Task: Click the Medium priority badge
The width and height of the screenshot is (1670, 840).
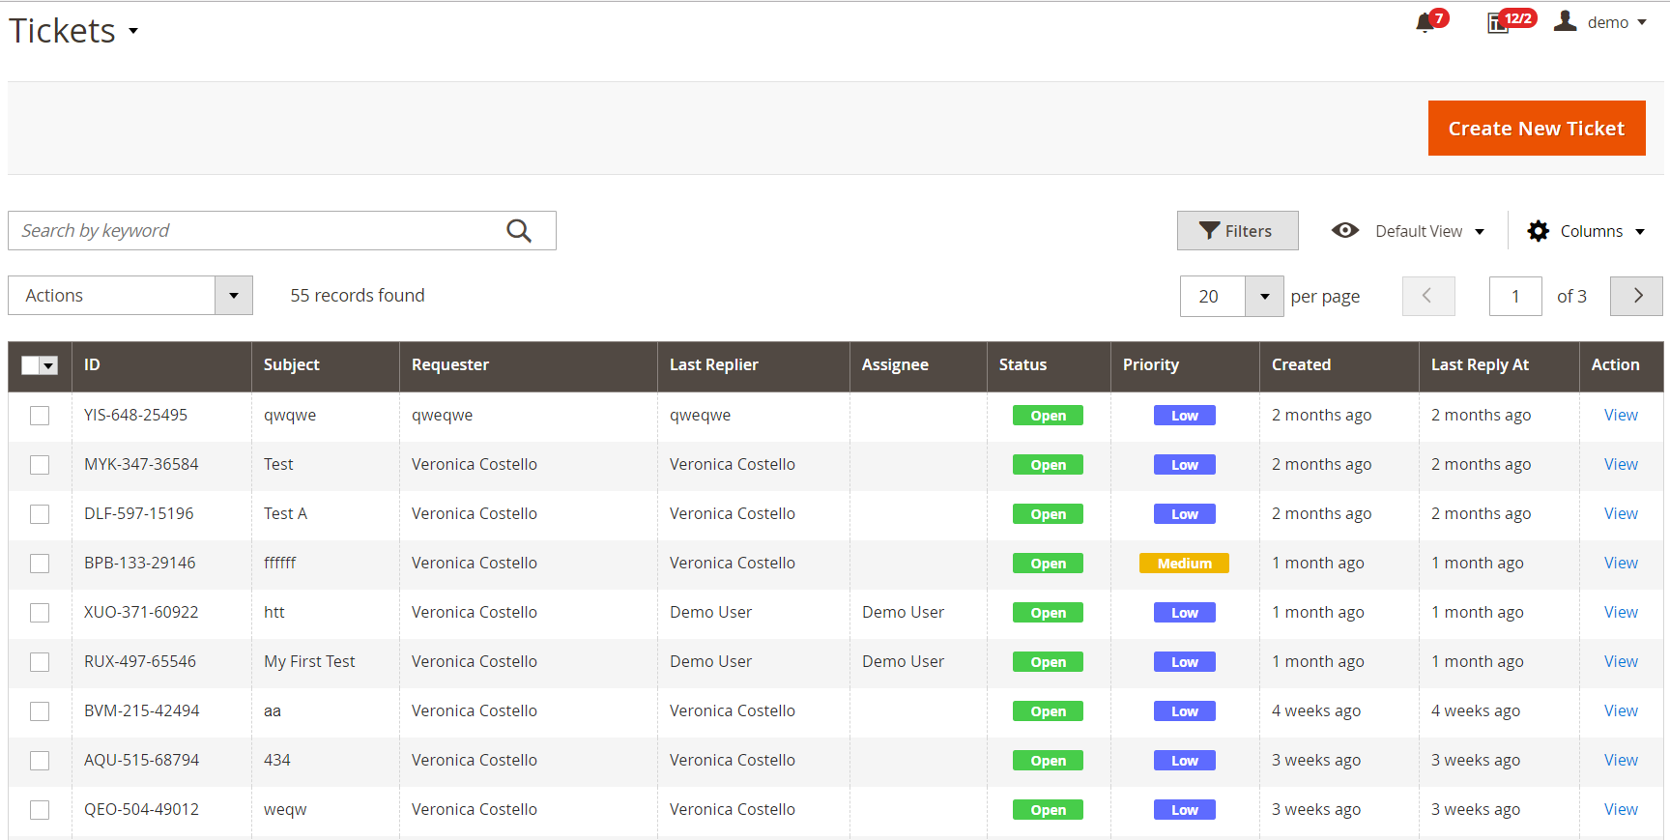Action: [x=1184, y=564]
